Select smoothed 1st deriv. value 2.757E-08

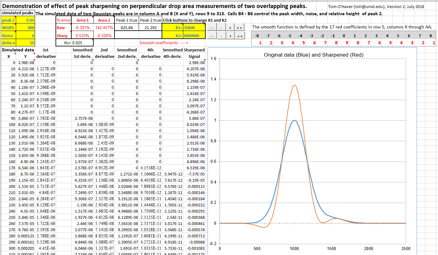click(83, 118)
